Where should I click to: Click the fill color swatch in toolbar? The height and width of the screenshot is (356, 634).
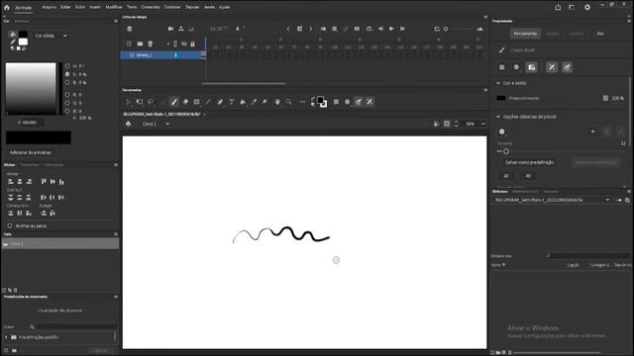click(320, 101)
